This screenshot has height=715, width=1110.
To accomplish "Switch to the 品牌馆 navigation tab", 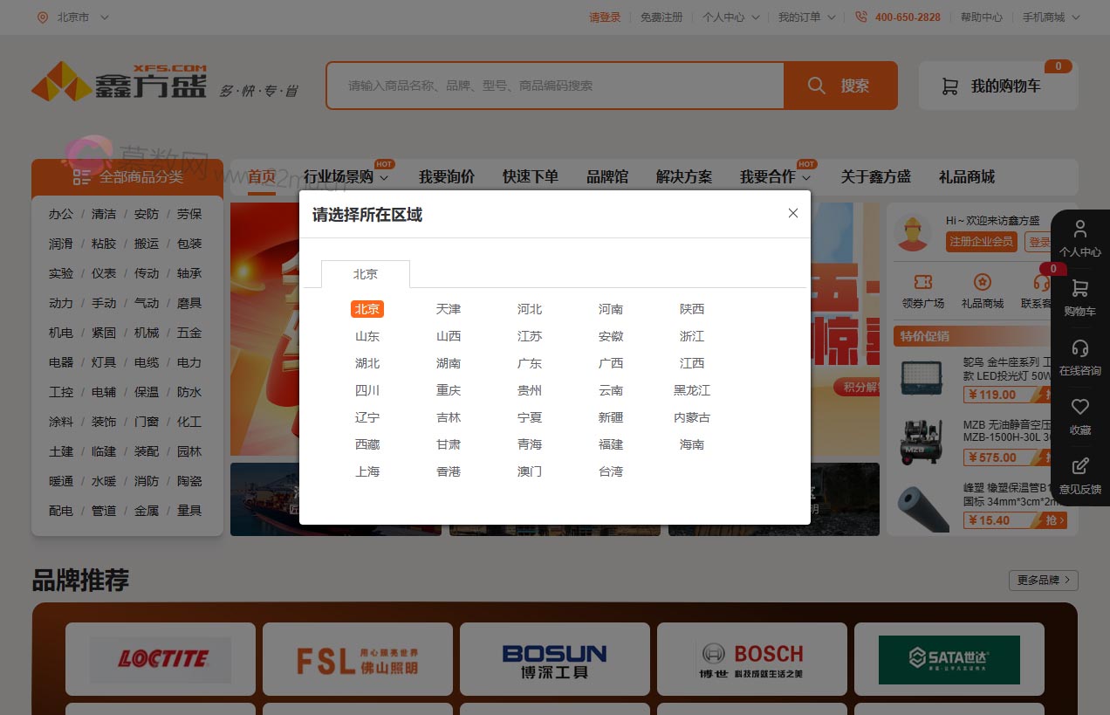I will pyautogui.click(x=607, y=176).
